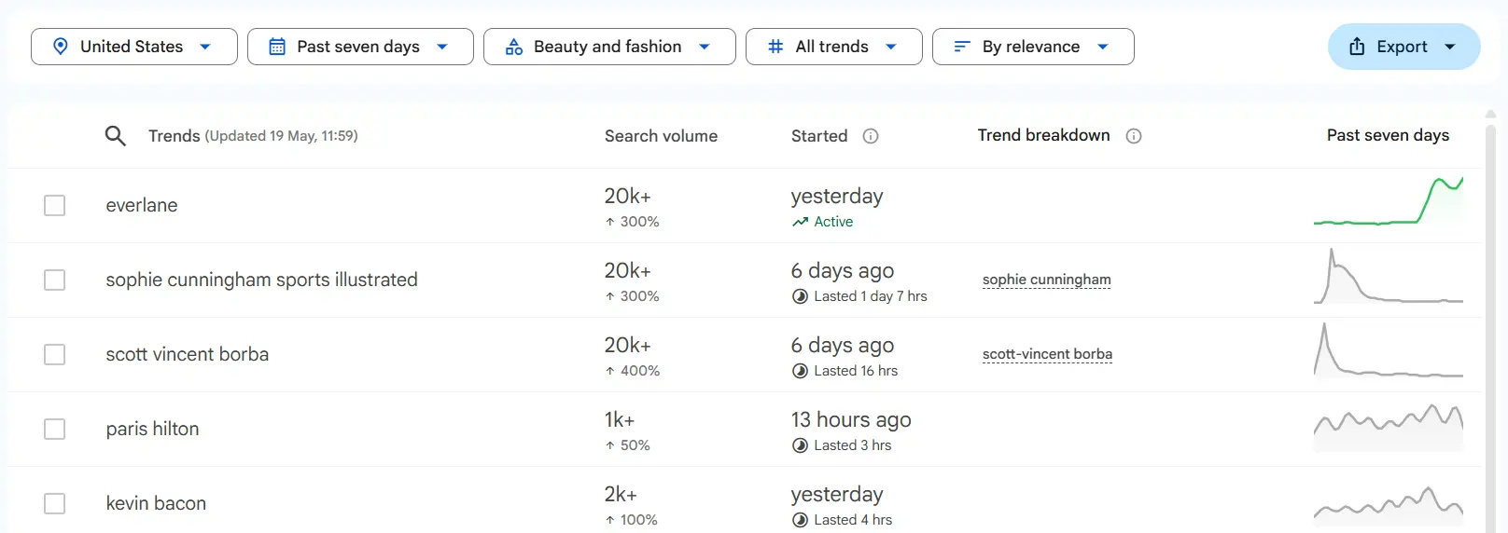Viewport: 1508px width, 533px height.
Task: Click the 400% increase value for scott vincent borba
Action: point(639,371)
